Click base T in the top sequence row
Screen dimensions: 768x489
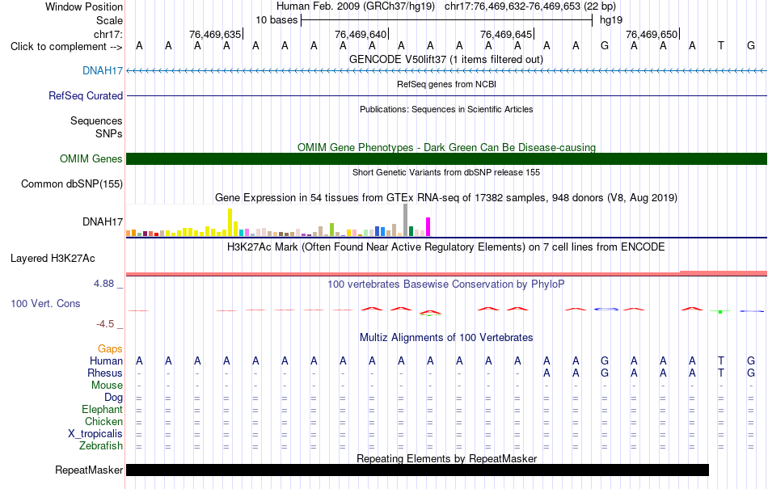721,45
